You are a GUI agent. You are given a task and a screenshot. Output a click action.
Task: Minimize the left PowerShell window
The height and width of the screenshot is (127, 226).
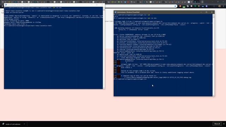click(x=91, y=5)
